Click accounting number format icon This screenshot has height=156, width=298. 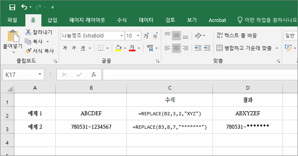[x=288, y=48]
